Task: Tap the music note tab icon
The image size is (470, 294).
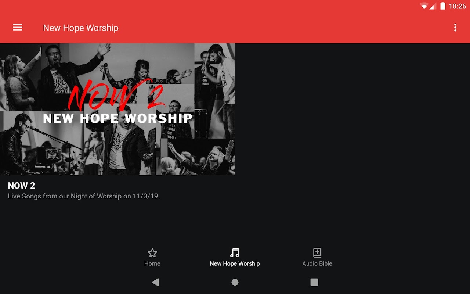Action: point(235,253)
